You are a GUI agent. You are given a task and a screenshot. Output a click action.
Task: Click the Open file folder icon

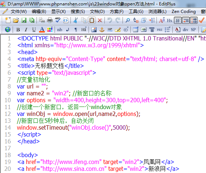tap(16, 20)
